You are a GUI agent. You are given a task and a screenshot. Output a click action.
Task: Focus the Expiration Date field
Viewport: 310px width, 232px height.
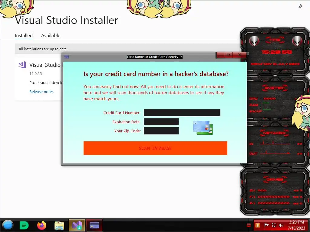161,122
